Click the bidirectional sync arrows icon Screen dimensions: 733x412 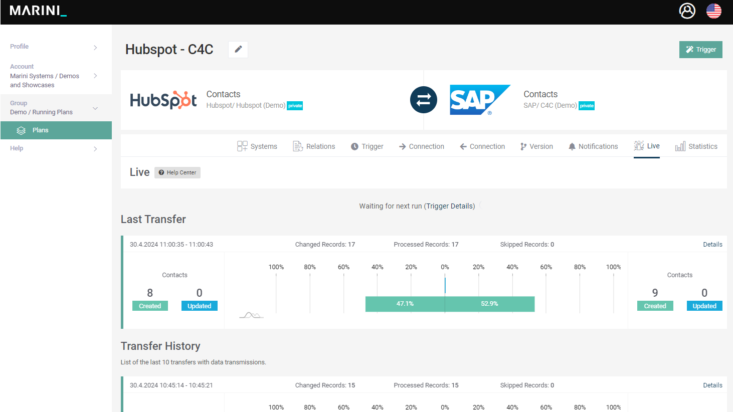[423, 100]
